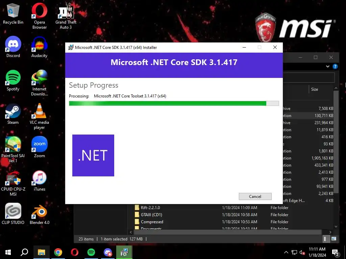Show hidden system tray icons

[286, 252]
